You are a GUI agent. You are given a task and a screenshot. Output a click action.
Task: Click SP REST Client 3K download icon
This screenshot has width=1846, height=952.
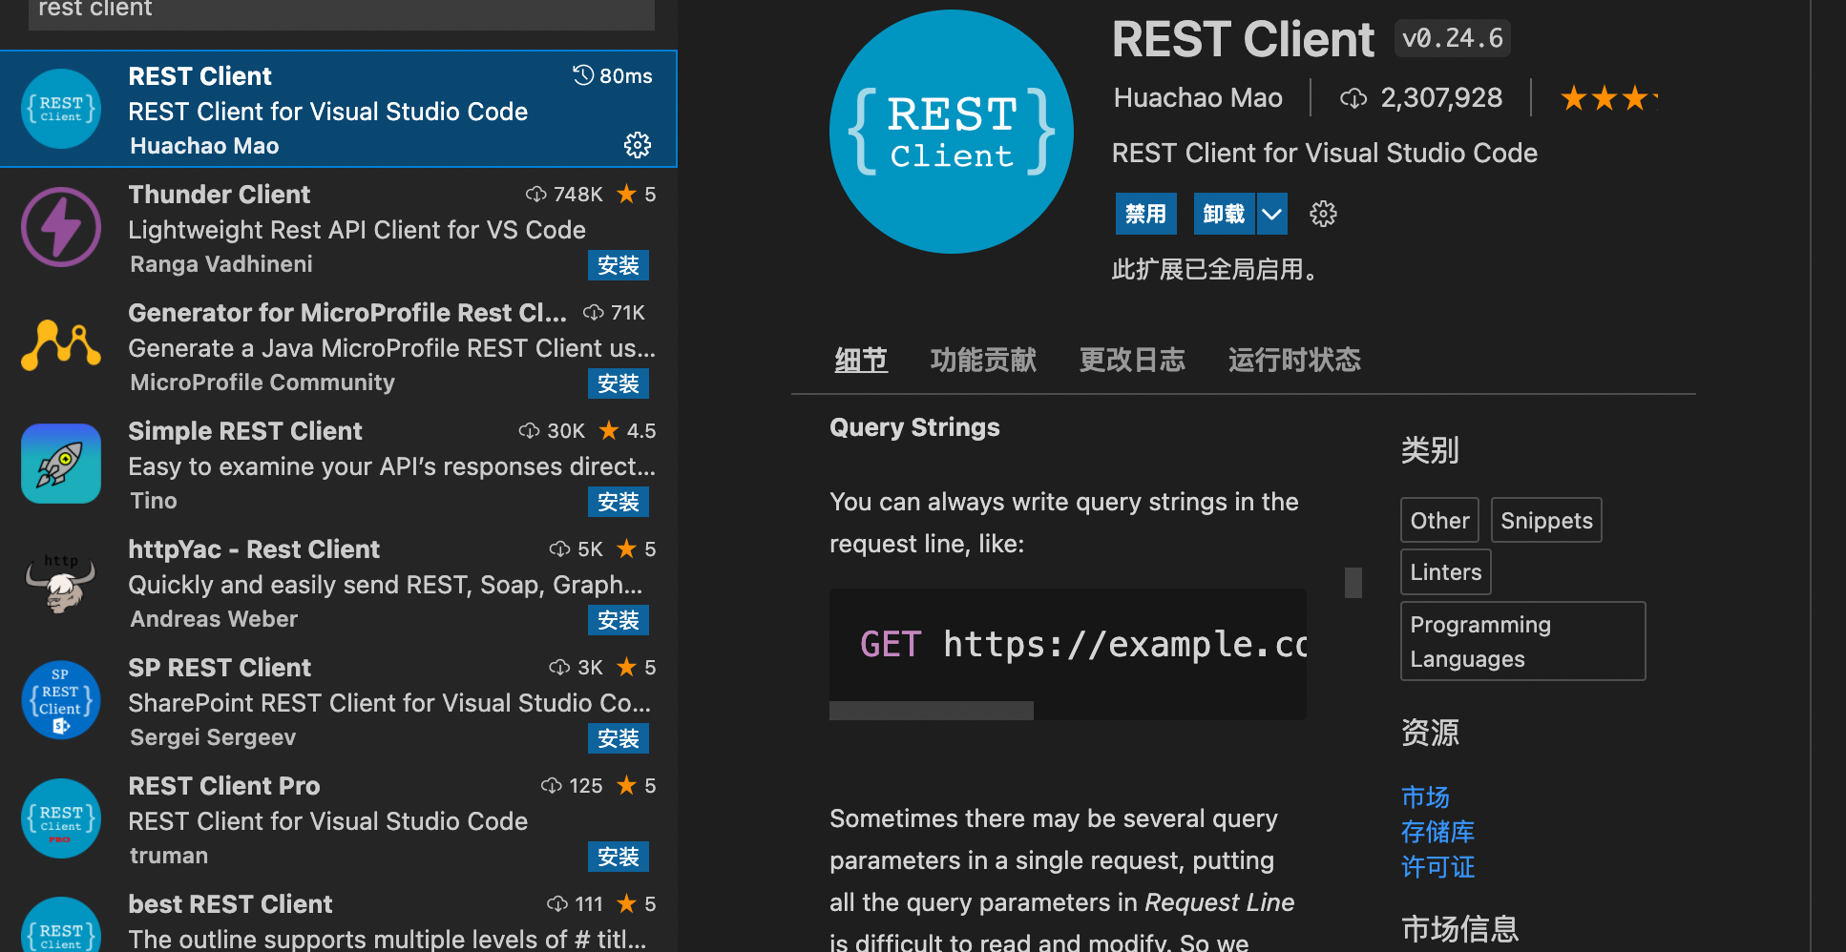(x=560, y=668)
